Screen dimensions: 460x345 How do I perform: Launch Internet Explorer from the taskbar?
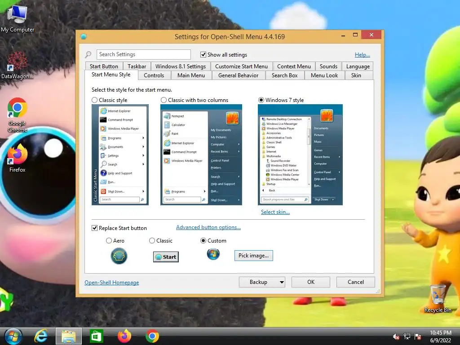pyautogui.click(x=41, y=336)
